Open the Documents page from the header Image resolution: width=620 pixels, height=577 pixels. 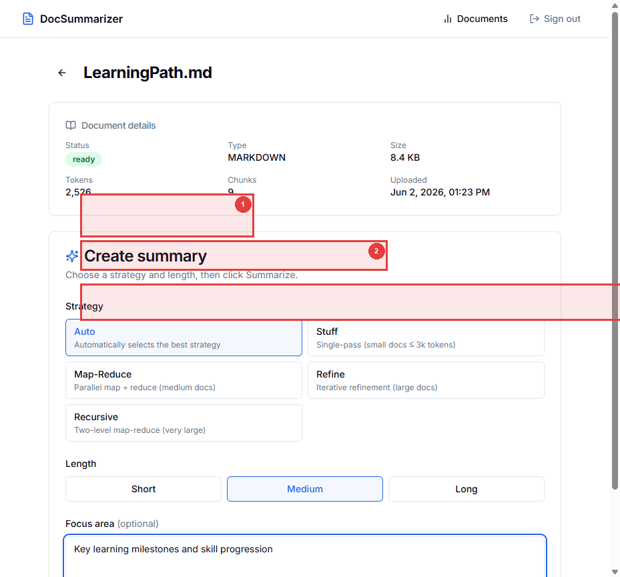475,19
